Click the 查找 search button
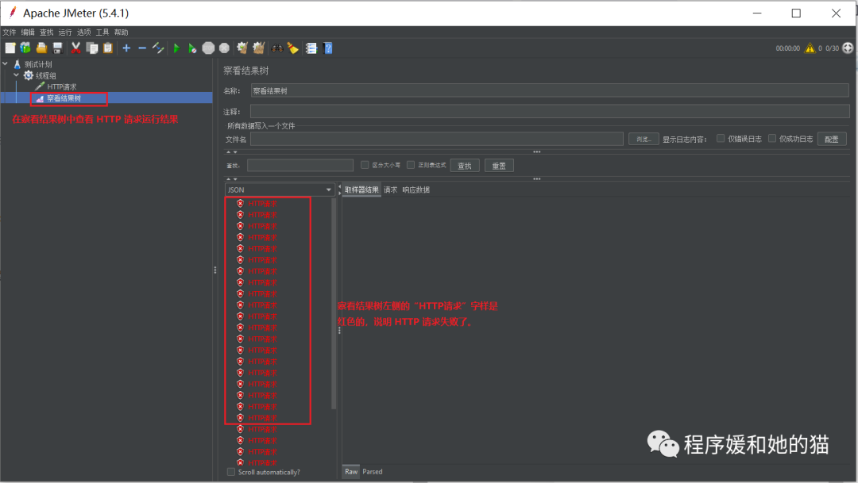 pyautogui.click(x=465, y=166)
